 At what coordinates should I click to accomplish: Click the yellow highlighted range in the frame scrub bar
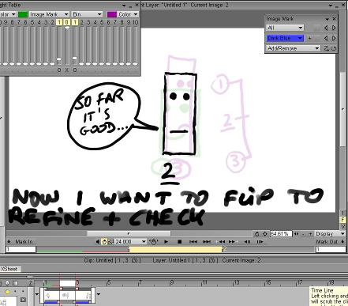point(175,249)
